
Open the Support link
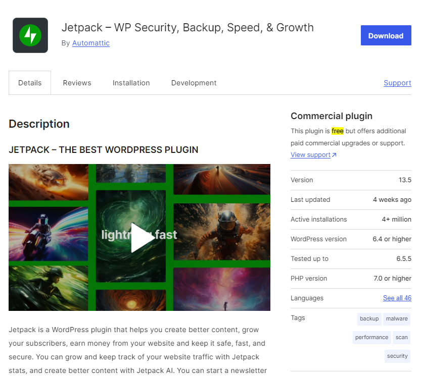397,83
